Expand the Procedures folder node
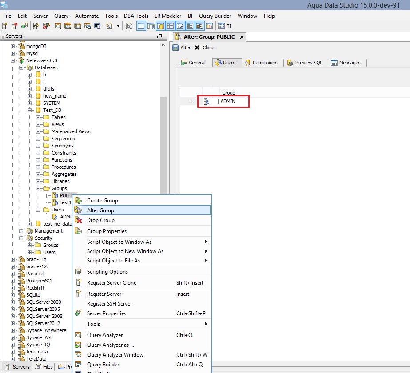410x373 pixels. coord(38,167)
